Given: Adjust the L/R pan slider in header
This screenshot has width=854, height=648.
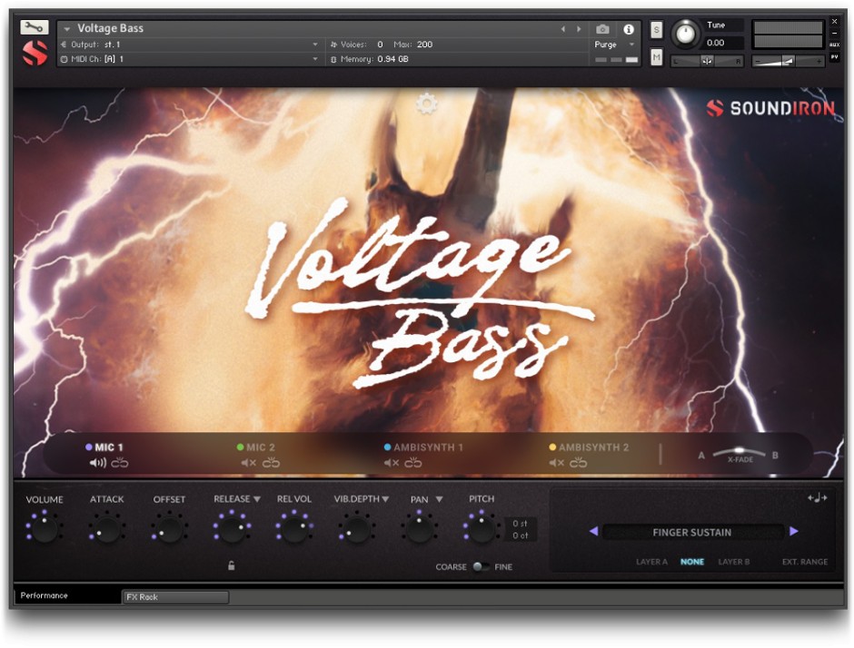Looking at the screenshot, I should pyautogui.click(x=707, y=61).
